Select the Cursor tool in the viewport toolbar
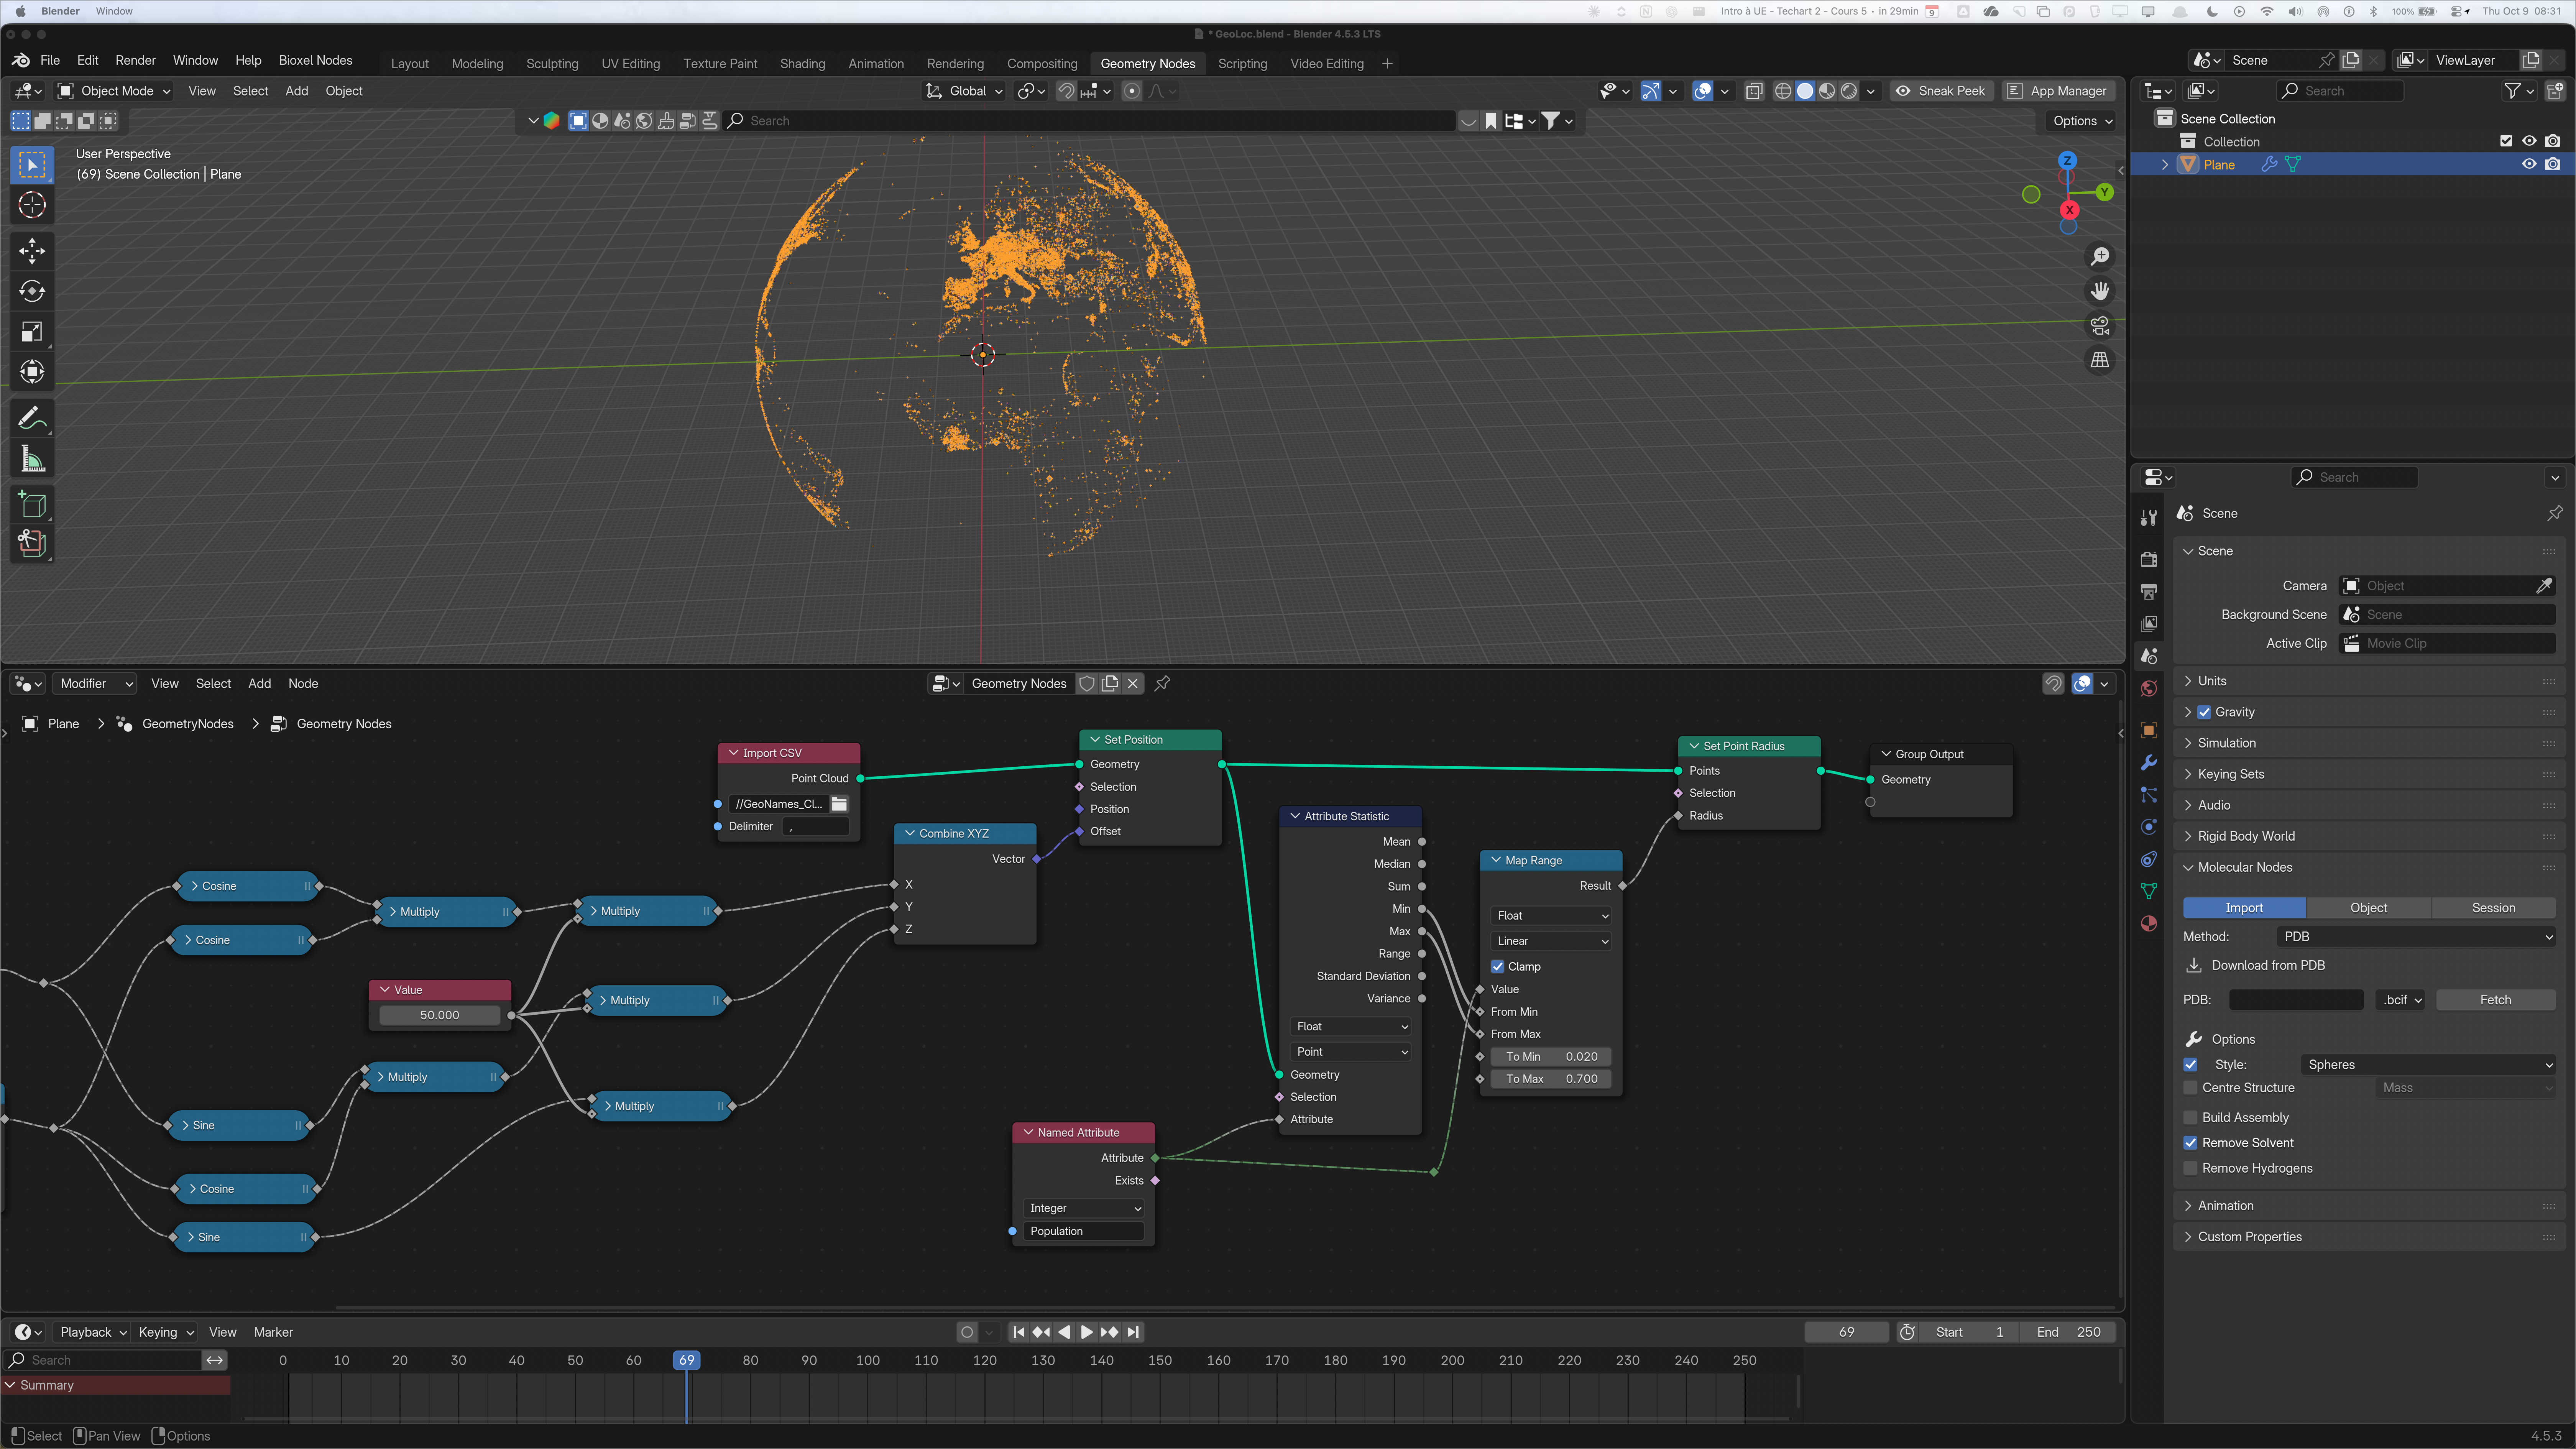Image resolution: width=2576 pixels, height=1449 pixels. (32, 205)
